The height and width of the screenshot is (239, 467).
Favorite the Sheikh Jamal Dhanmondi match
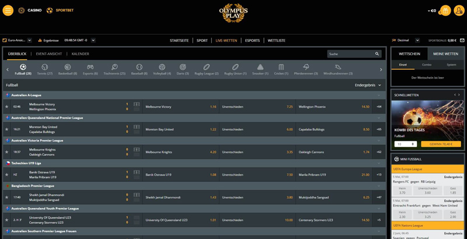tap(6, 198)
